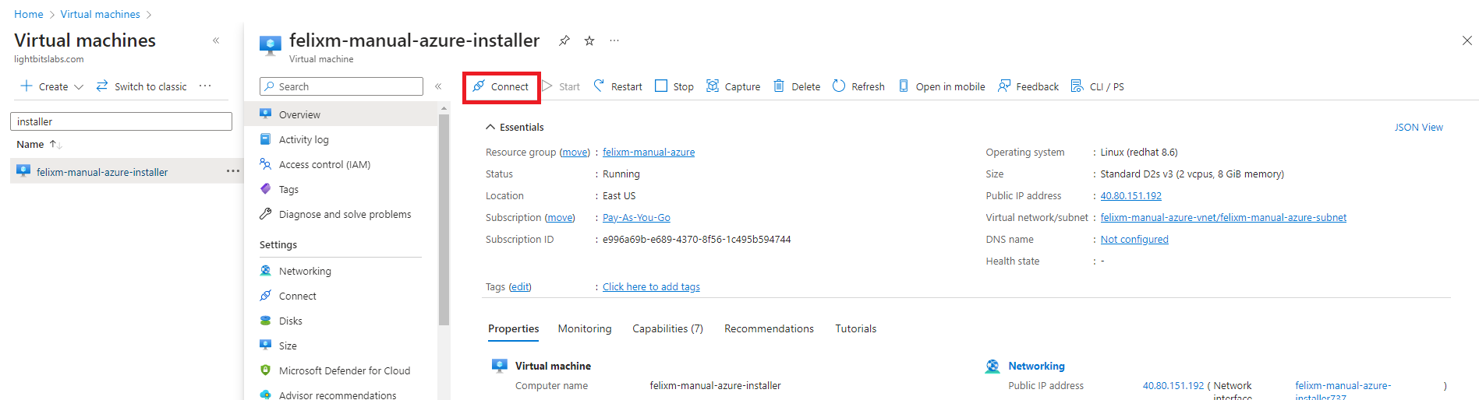Click the Networking section public IP link

point(1173,385)
